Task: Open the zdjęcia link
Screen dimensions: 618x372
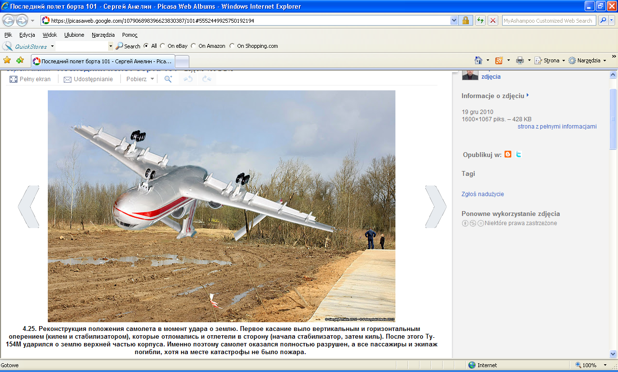Action: click(491, 76)
